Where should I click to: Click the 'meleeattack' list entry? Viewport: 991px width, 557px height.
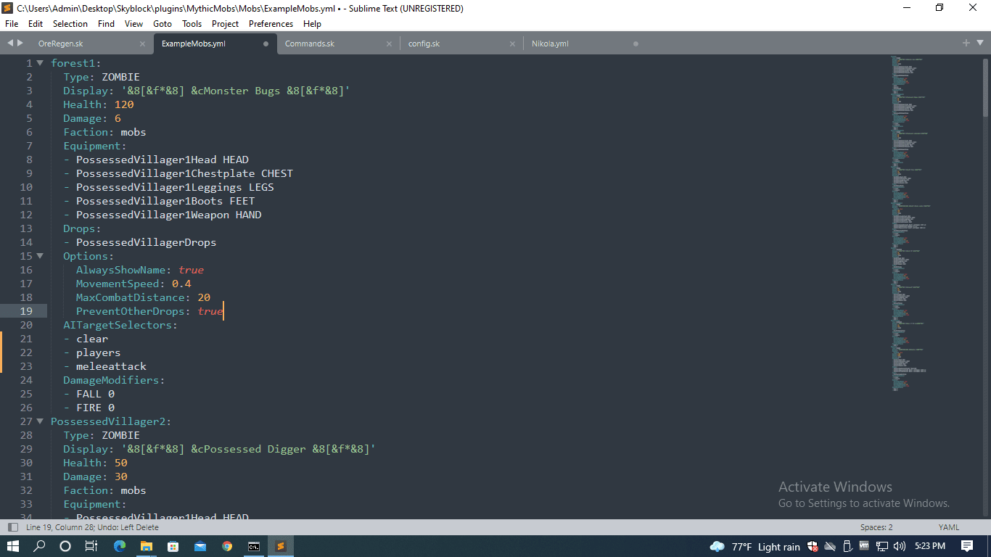click(x=112, y=366)
